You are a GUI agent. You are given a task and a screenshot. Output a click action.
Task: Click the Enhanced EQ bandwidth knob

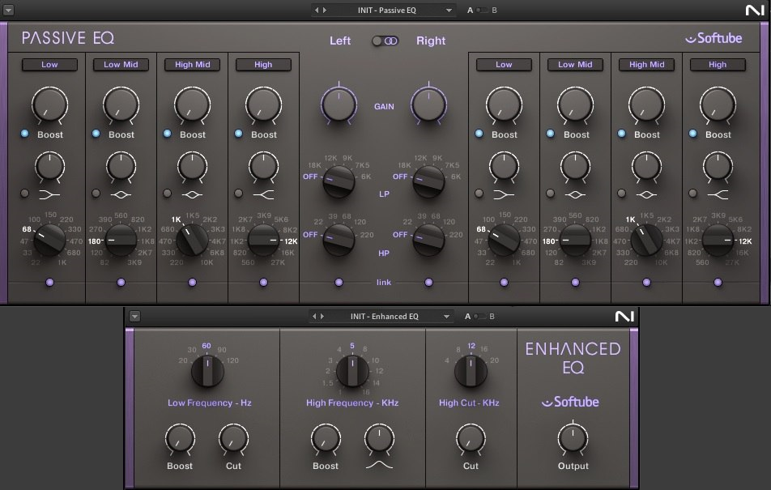[379, 438]
